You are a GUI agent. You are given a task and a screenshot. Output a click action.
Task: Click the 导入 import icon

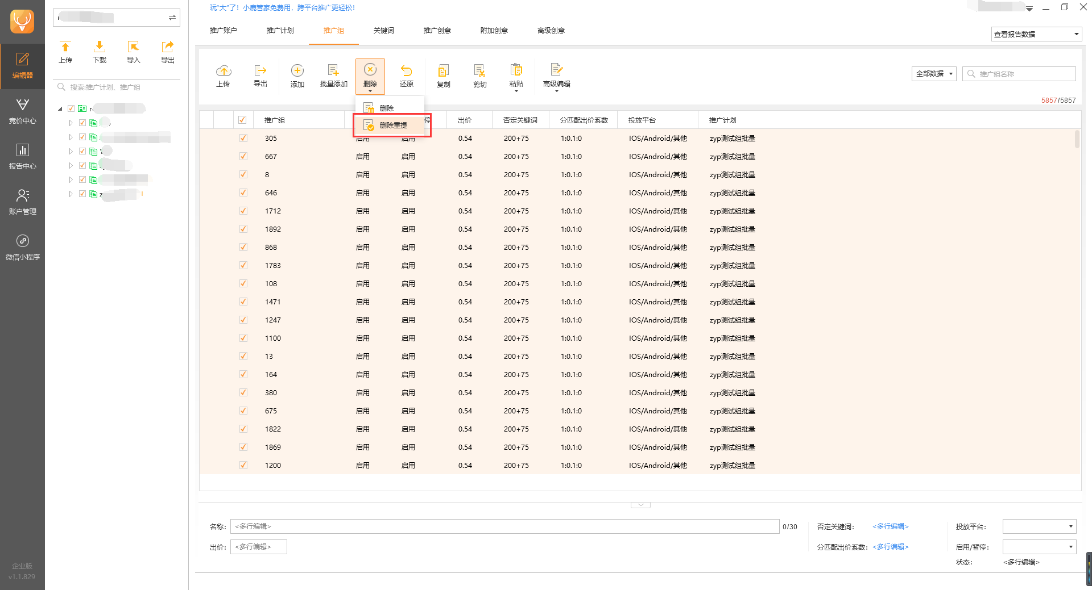click(x=134, y=52)
